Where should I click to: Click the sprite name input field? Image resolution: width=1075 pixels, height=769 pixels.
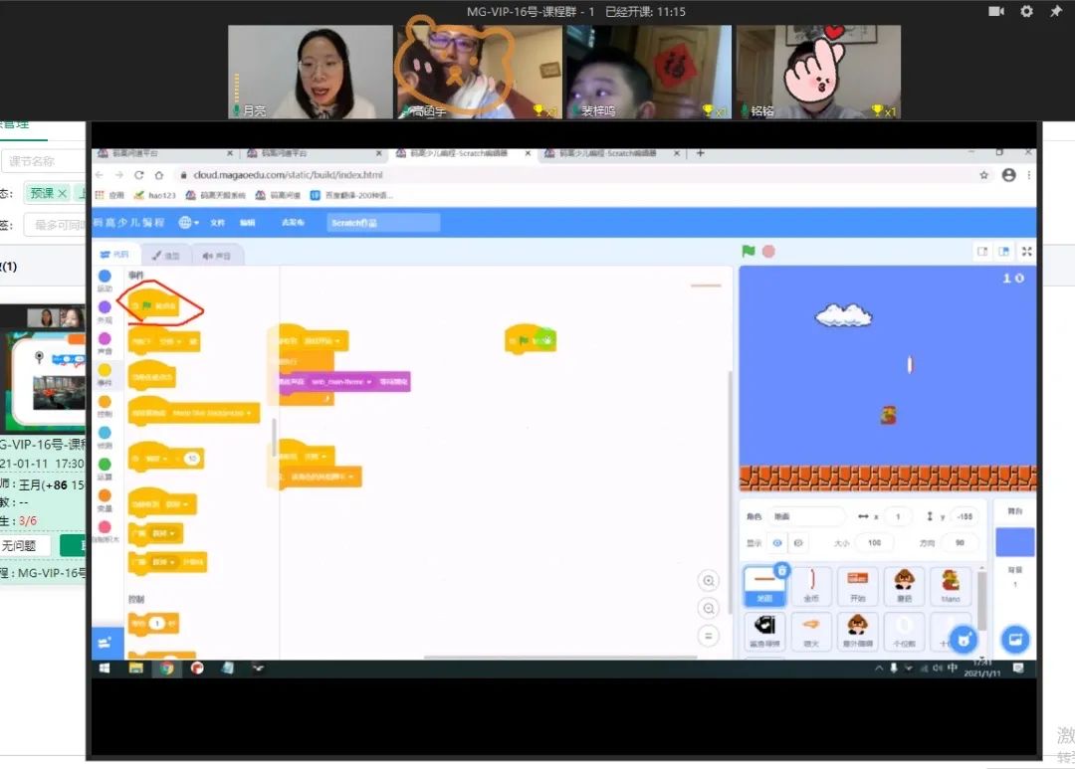(806, 516)
